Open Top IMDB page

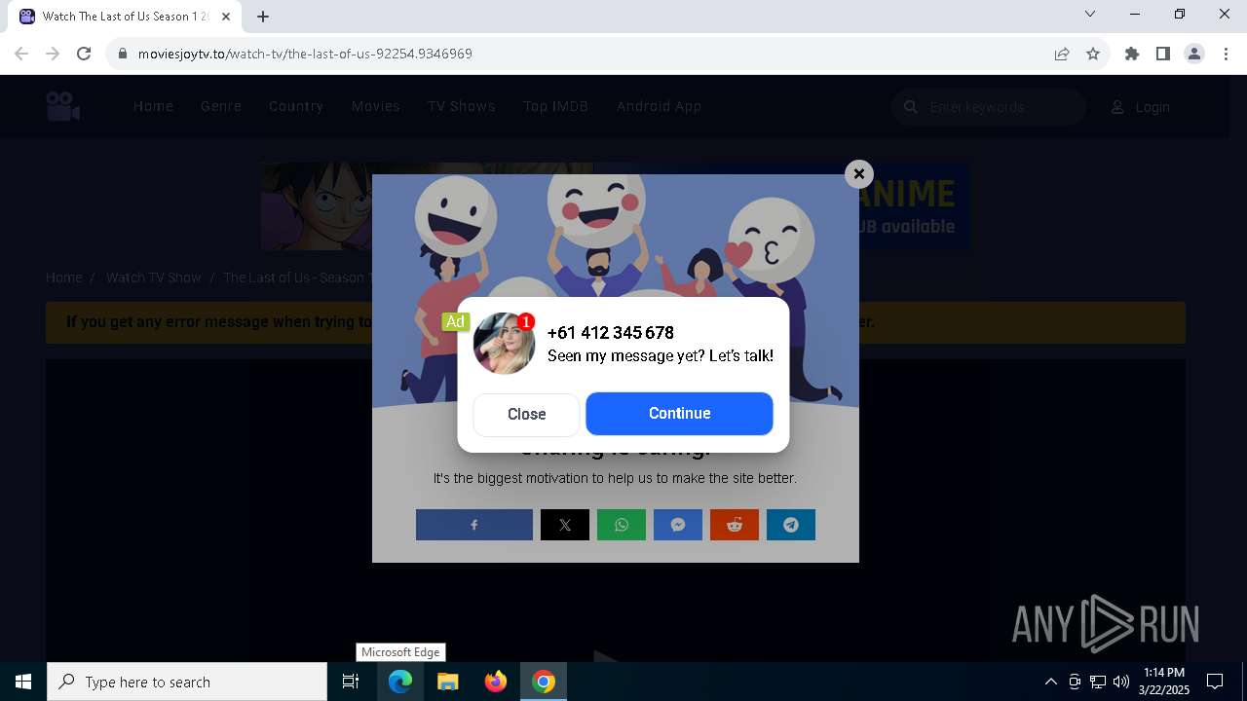click(556, 106)
